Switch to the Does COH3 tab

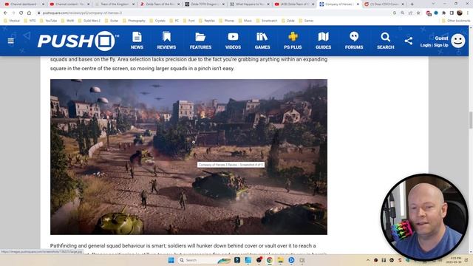(384, 4)
